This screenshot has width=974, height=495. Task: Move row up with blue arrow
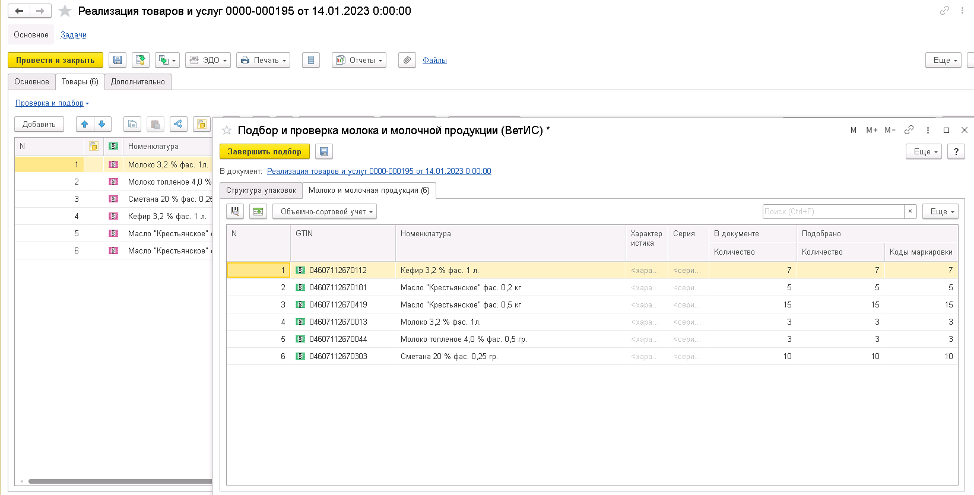pyautogui.click(x=85, y=124)
